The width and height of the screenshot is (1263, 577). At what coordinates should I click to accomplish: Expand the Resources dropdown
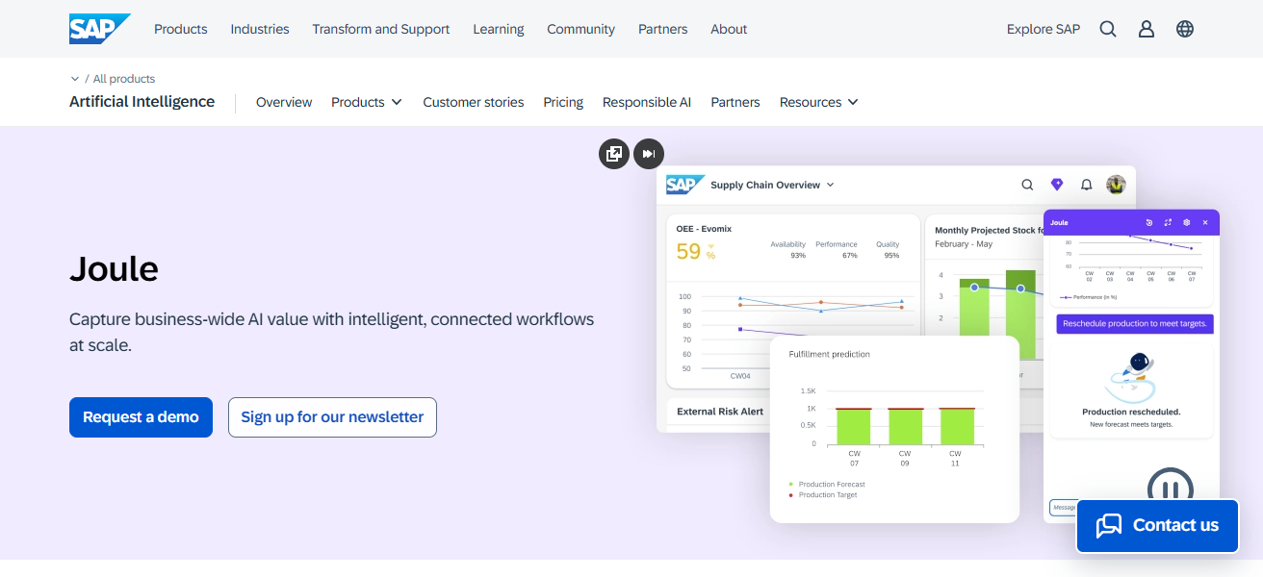[x=818, y=102]
